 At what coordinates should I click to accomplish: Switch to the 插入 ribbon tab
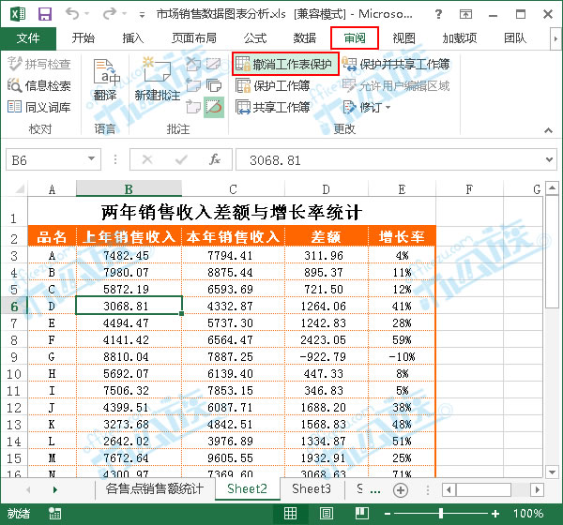[x=132, y=38]
